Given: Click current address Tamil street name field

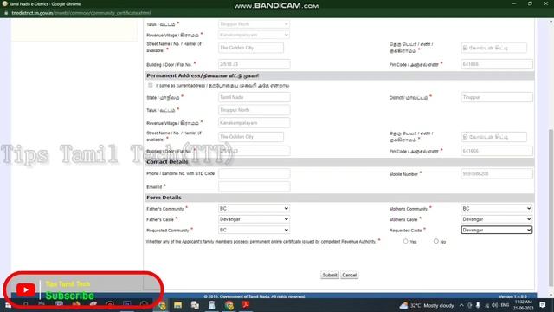Looking at the screenshot, I should point(494,48).
